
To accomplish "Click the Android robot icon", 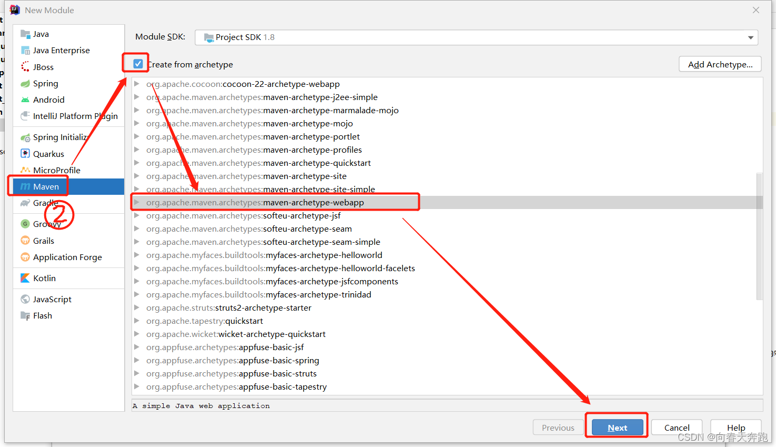I will (x=25, y=100).
